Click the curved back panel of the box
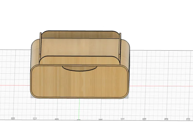The height and width of the screenshot is (122, 193). click(x=80, y=34)
